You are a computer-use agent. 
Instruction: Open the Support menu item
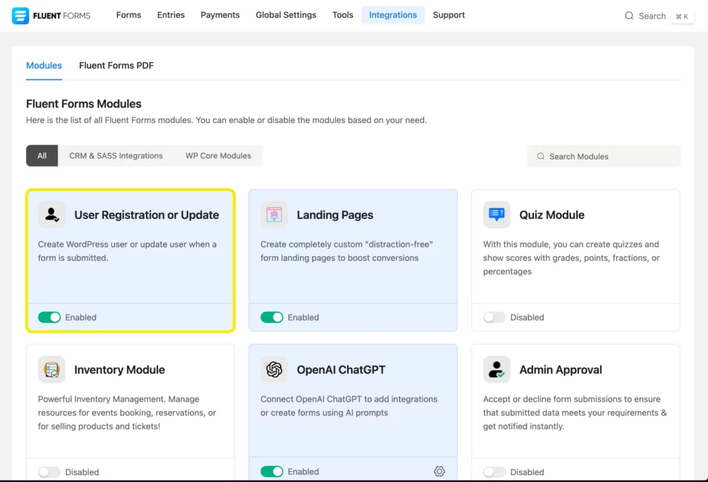point(448,15)
